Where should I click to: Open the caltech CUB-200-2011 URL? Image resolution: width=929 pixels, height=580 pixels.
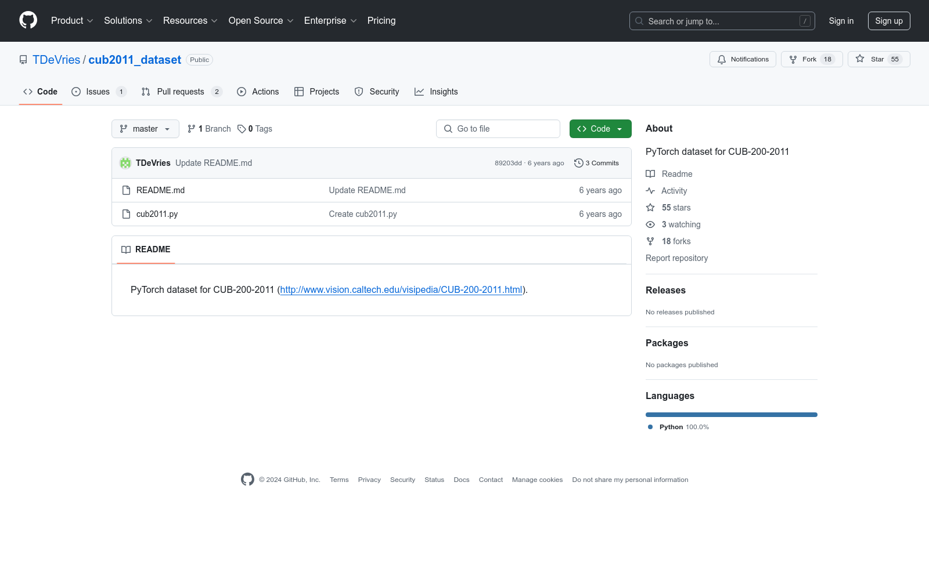pos(401,289)
